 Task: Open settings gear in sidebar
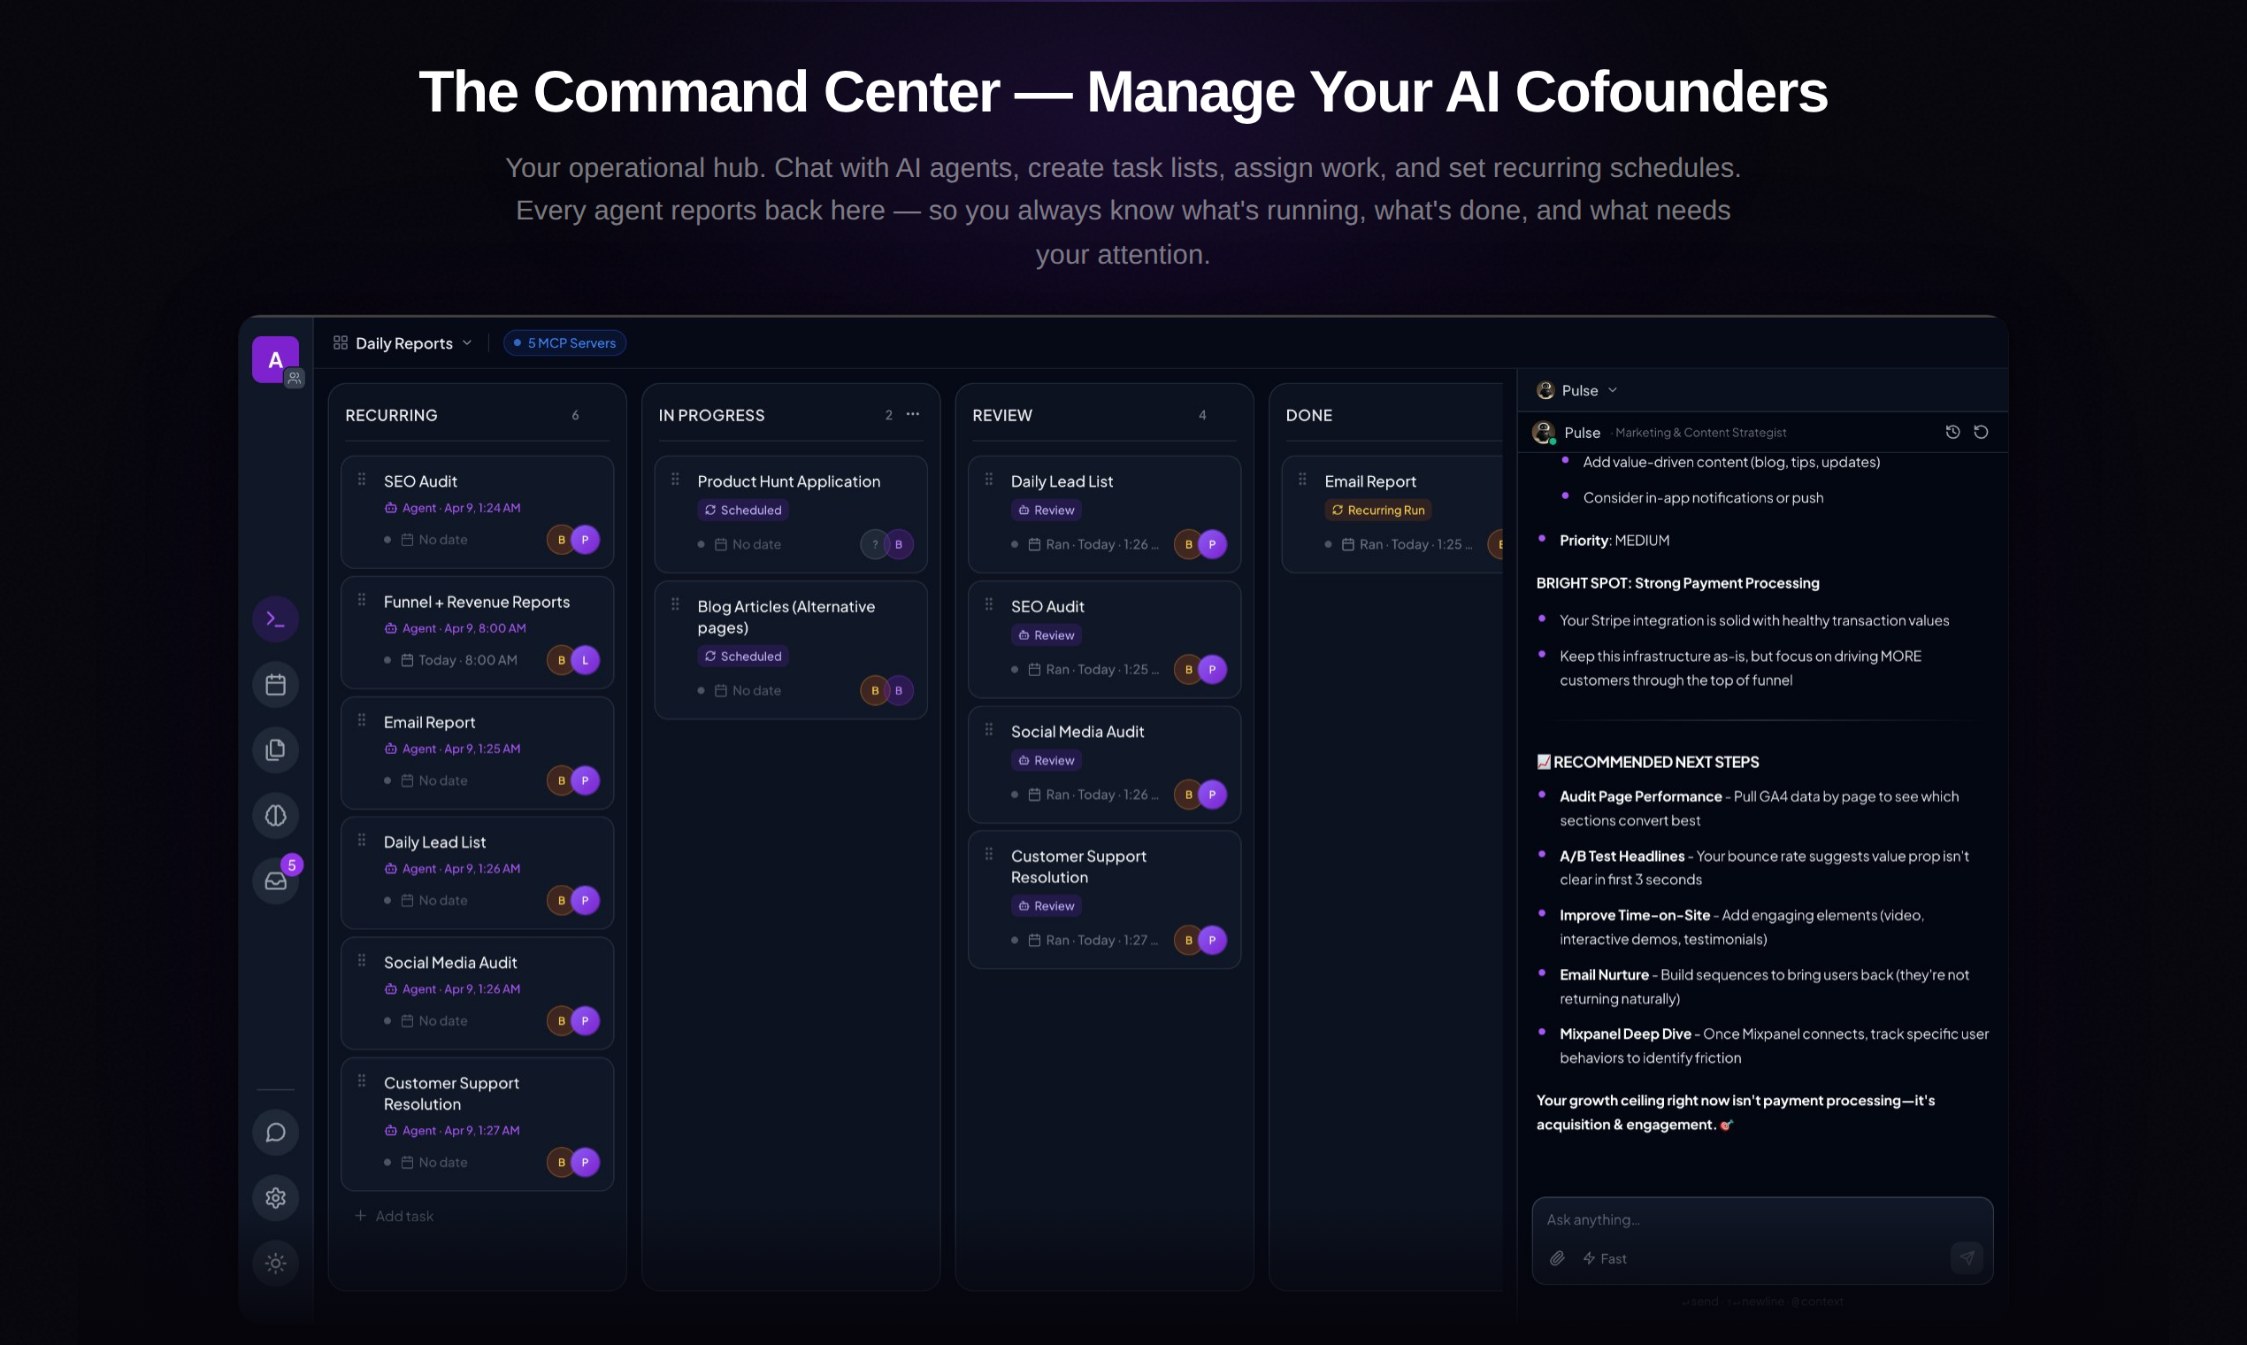pyautogui.click(x=275, y=1198)
